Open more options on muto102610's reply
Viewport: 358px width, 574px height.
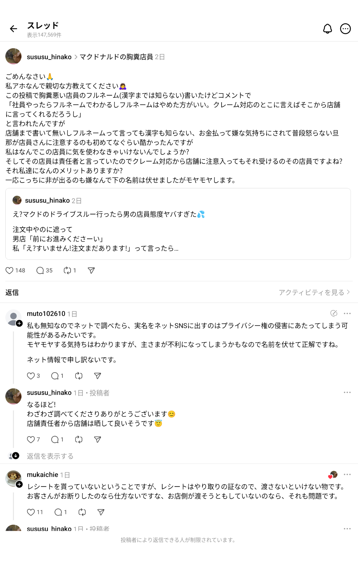pyautogui.click(x=347, y=314)
